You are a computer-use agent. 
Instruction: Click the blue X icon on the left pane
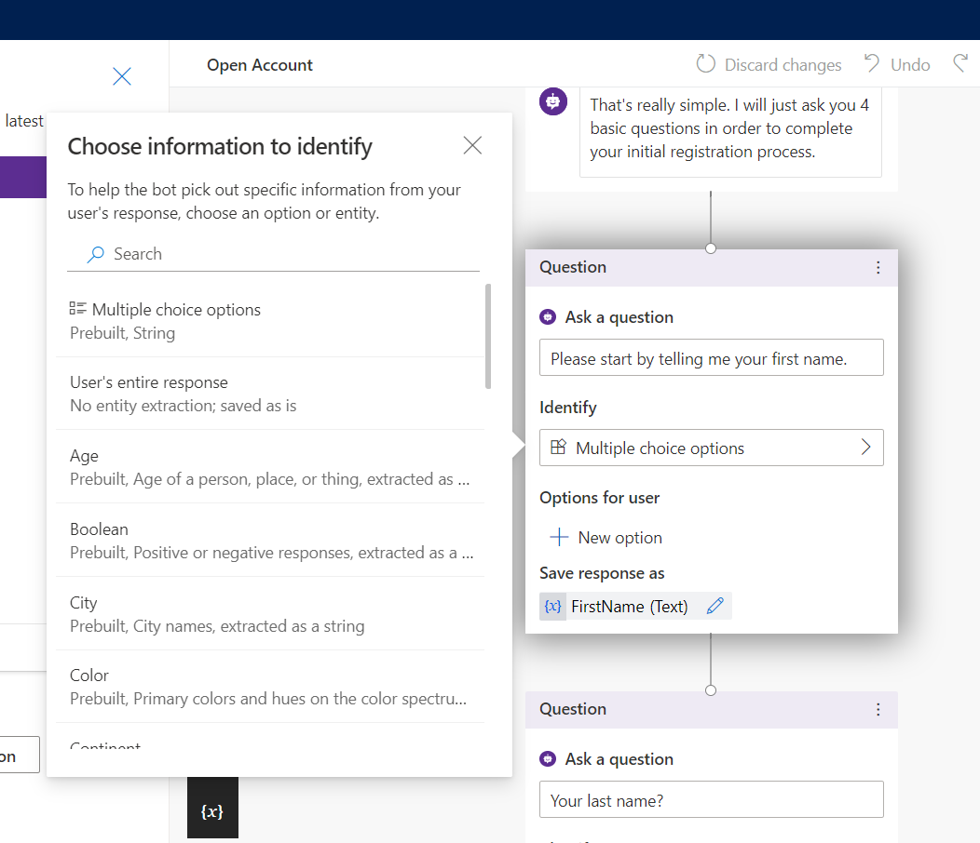pos(122,76)
